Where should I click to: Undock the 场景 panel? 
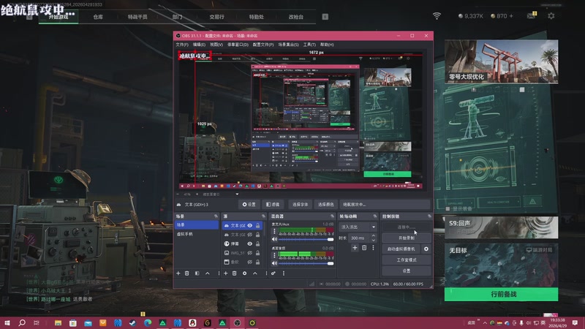click(x=216, y=216)
